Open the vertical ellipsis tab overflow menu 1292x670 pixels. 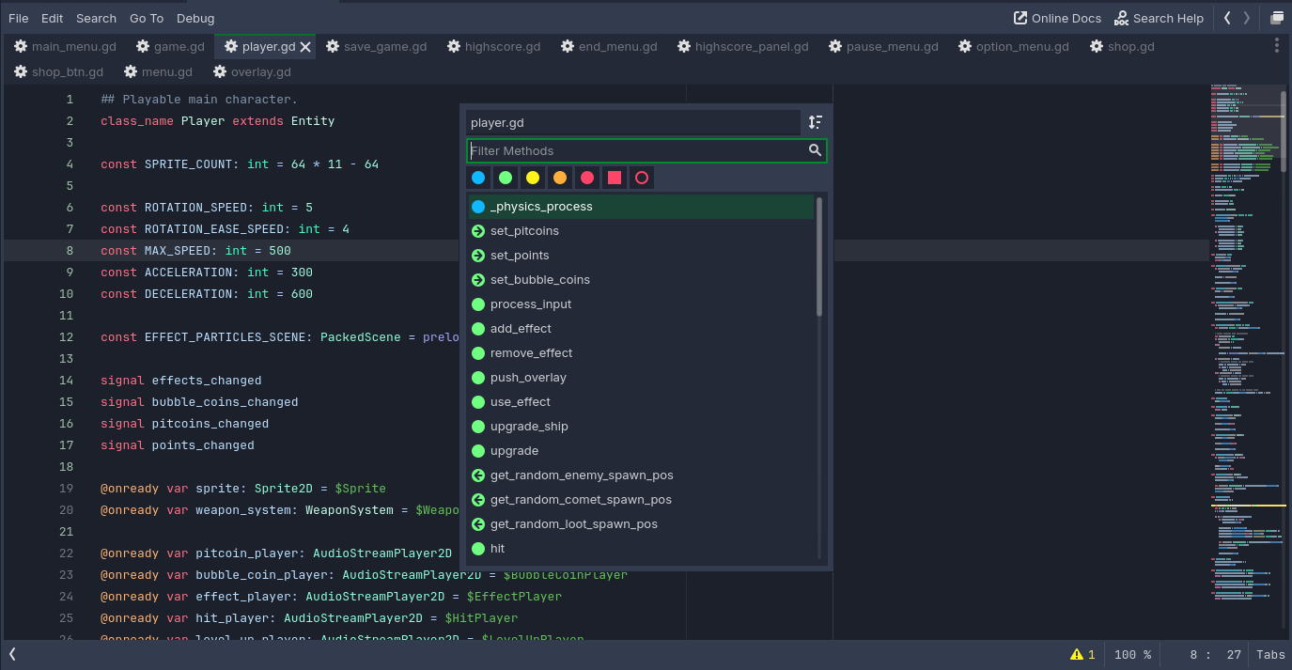click(1276, 45)
